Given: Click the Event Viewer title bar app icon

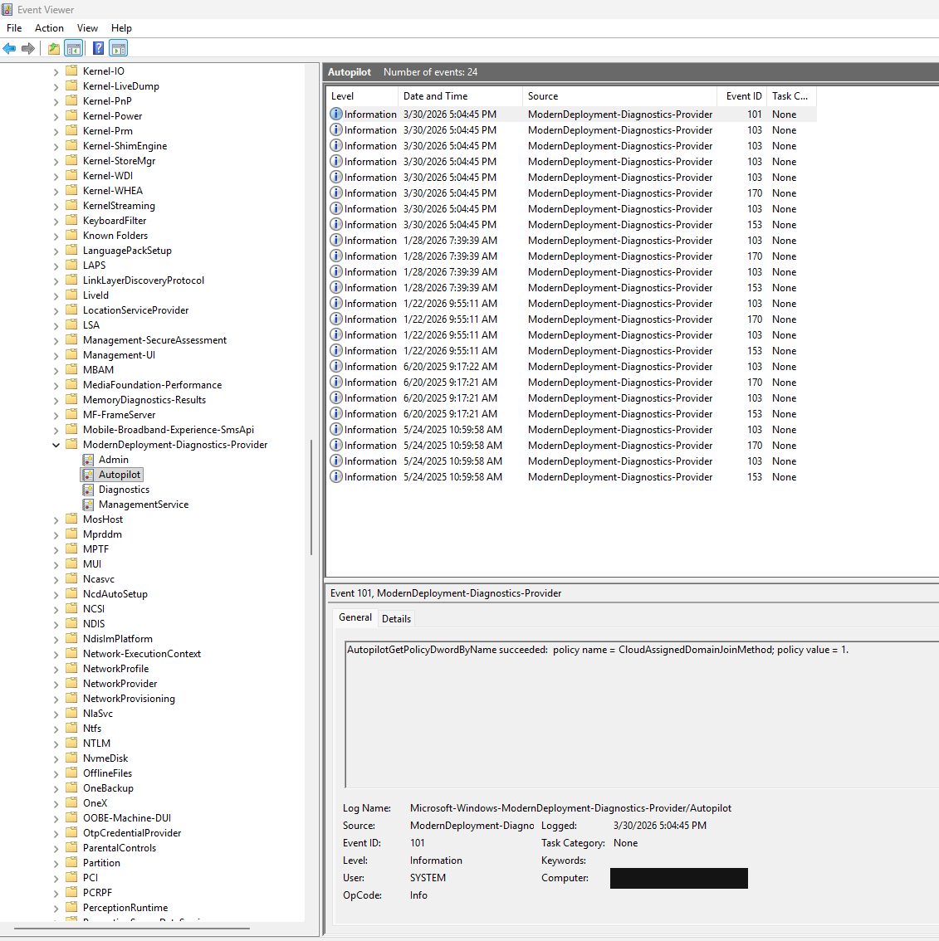Looking at the screenshot, I should click(x=7, y=10).
